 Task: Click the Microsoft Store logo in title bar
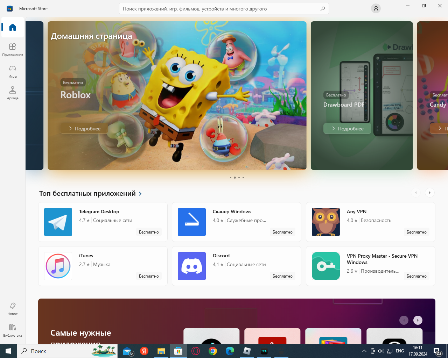point(10,8)
